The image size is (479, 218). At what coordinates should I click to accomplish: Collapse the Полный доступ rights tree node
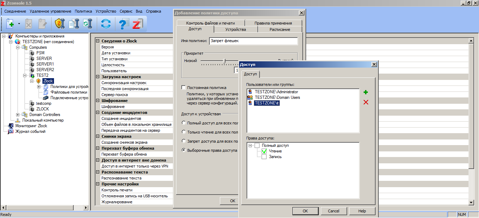coord(250,145)
